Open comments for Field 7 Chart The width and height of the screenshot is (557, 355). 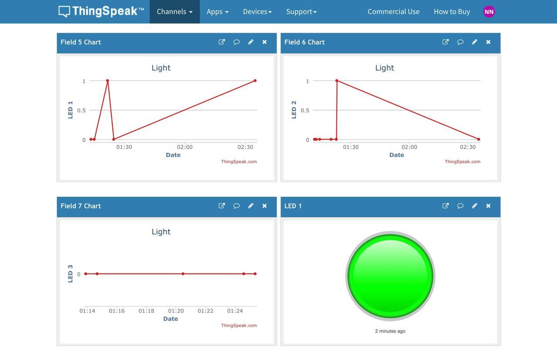tap(236, 206)
